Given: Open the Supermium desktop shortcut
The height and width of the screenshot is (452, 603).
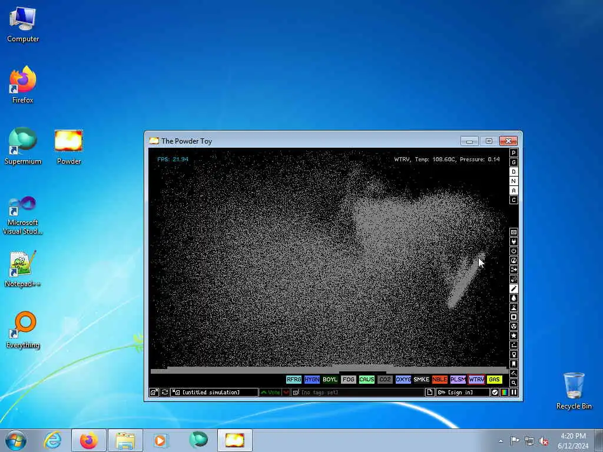Looking at the screenshot, I should pyautogui.click(x=23, y=146).
